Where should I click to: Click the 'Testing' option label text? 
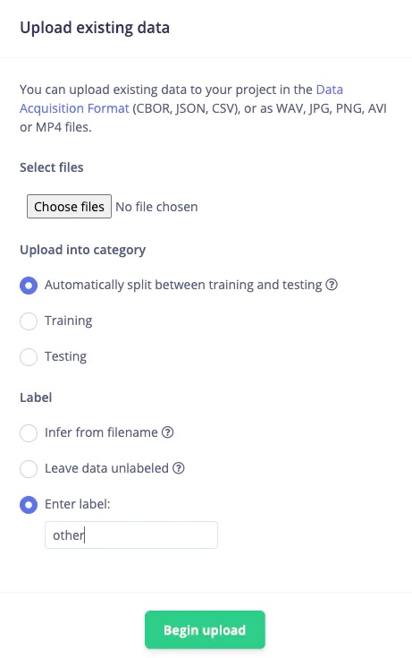[x=65, y=356]
